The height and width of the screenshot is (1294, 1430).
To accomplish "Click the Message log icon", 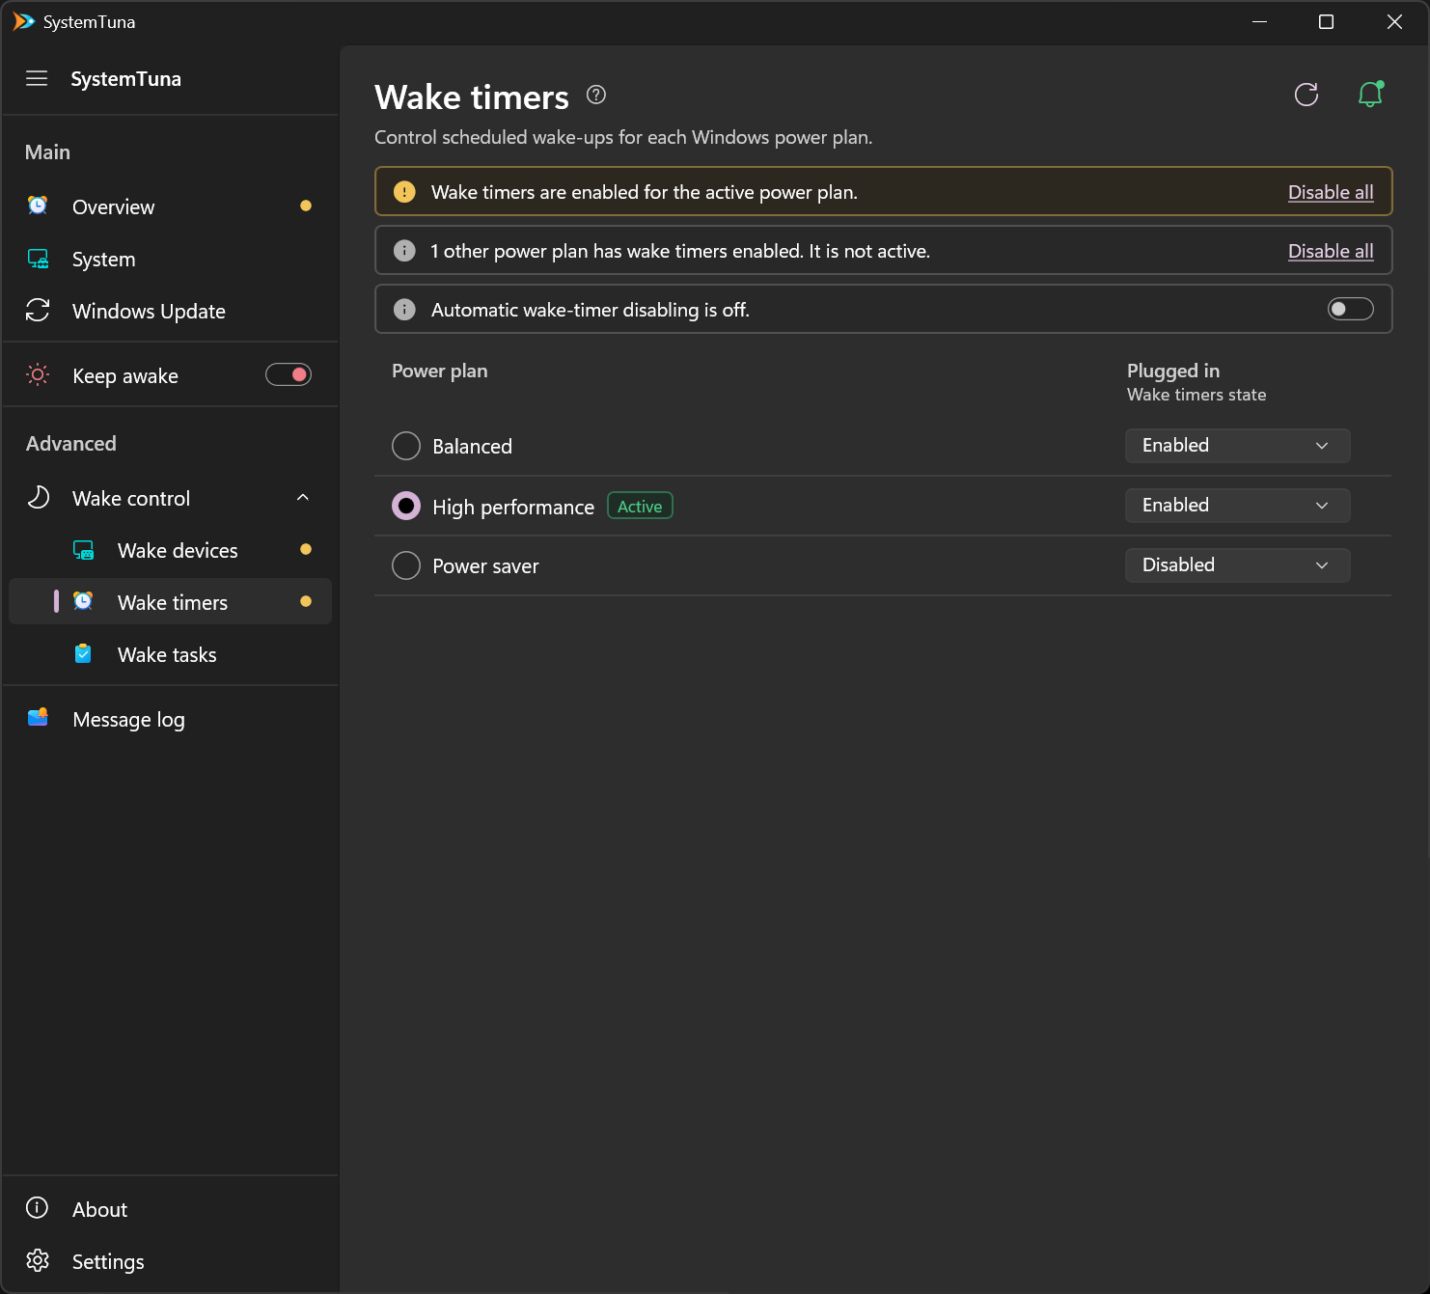I will click(38, 717).
